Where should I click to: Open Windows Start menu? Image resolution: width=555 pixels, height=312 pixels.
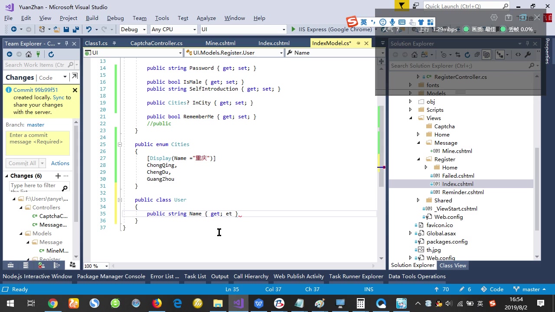coord(10,303)
